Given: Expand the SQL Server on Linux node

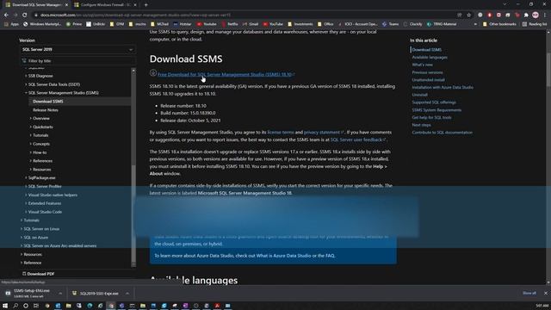Looking at the screenshot, I should [21, 229].
